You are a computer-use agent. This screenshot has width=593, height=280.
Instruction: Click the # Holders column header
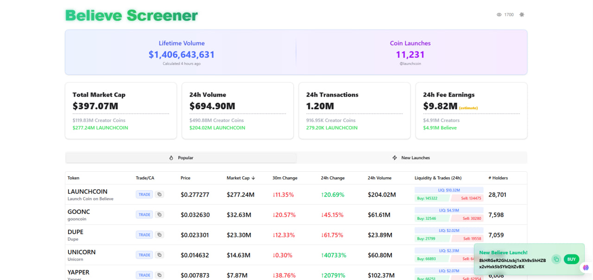point(498,178)
